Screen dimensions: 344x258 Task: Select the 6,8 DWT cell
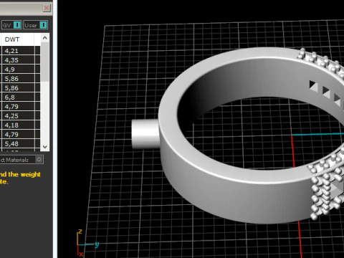point(18,97)
